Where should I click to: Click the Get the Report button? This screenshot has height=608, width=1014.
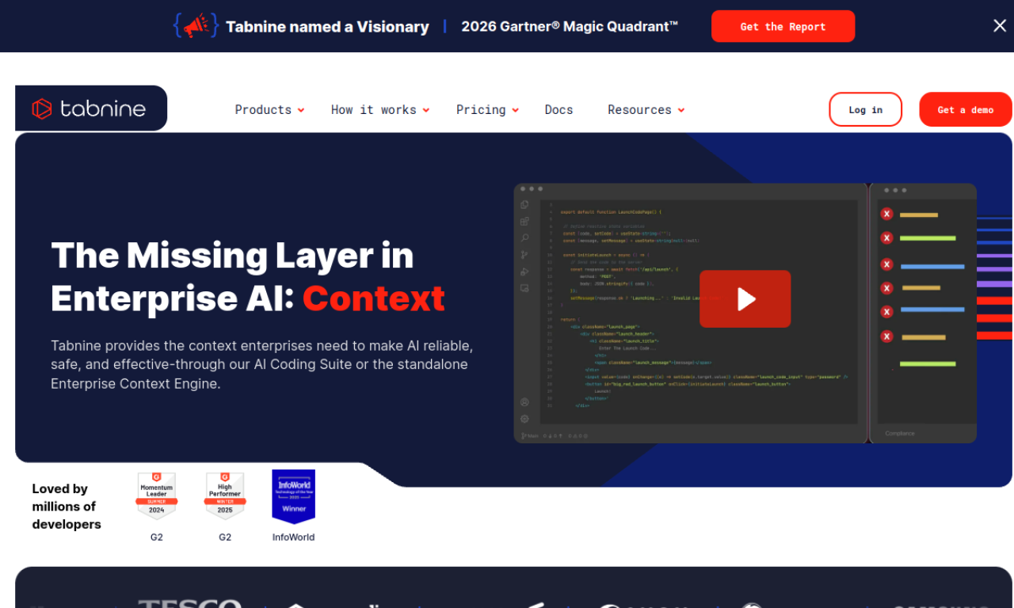click(783, 26)
